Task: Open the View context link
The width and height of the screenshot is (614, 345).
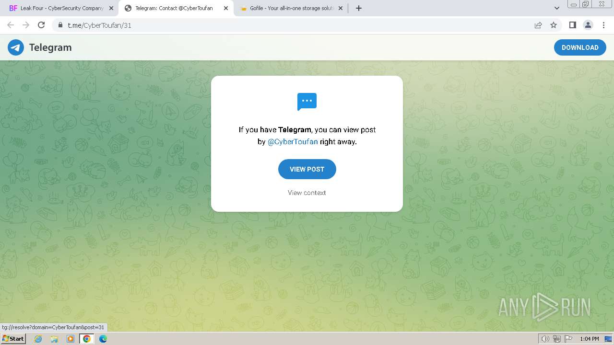Action: pyautogui.click(x=307, y=193)
